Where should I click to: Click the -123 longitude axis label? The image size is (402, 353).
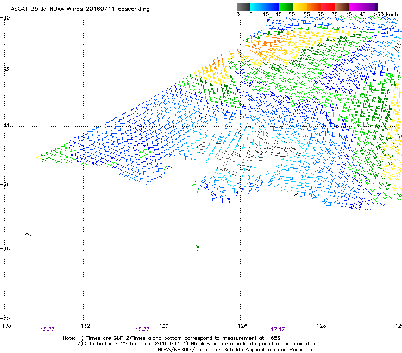[319, 326]
